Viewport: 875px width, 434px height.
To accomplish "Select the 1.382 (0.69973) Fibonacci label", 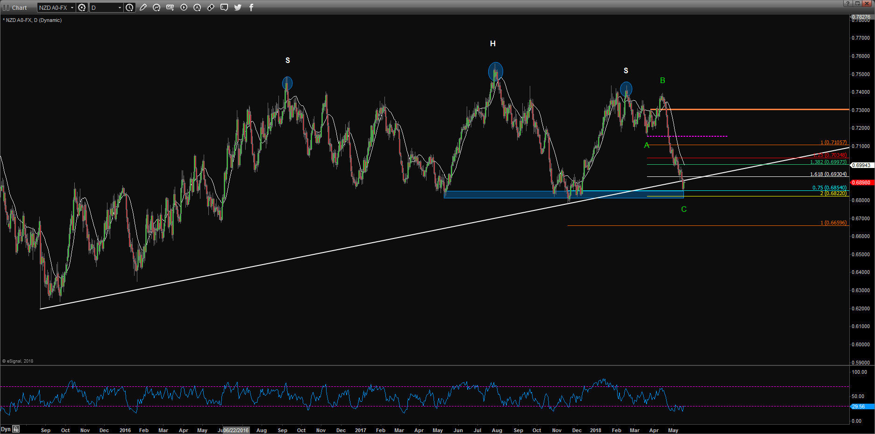I will (x=828, y=162).
